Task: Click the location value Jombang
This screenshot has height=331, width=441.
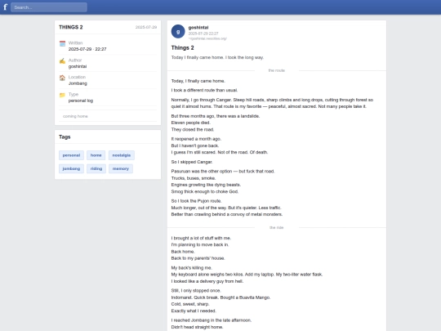Action: [78, 83]
